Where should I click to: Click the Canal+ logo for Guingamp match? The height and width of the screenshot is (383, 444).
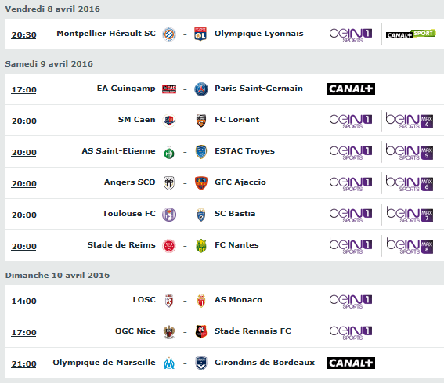(x=351, y=89)
